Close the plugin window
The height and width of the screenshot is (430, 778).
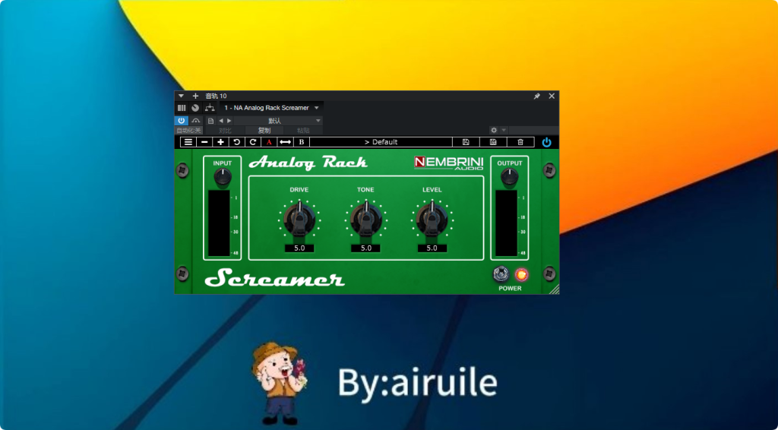[552, 96]
